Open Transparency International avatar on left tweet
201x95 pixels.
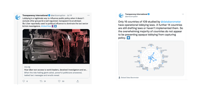[x=18, y=17]
